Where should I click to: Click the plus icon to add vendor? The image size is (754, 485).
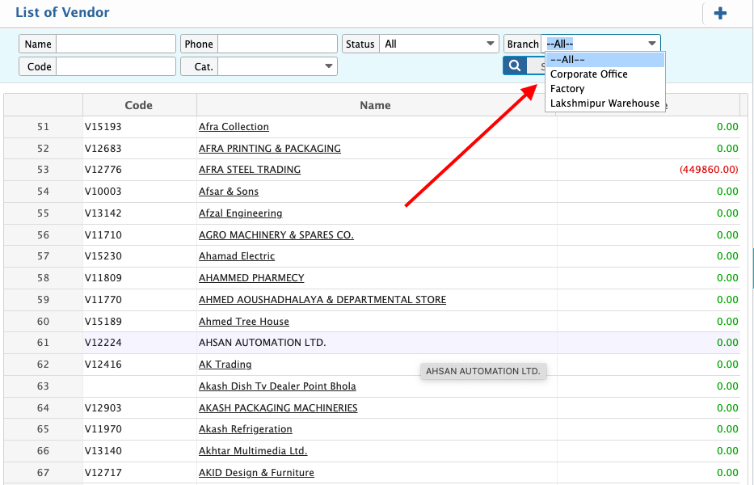point(720,14)
